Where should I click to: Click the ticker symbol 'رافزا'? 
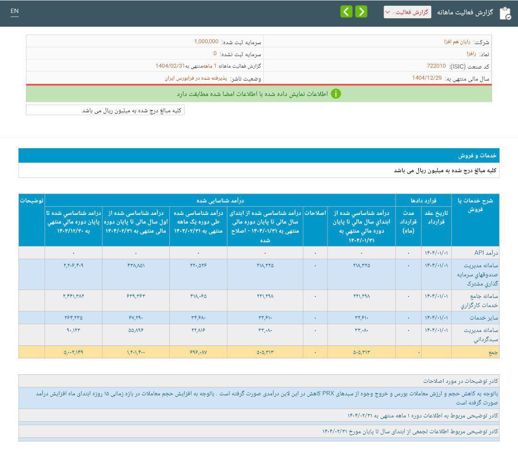tap(471, 54)
